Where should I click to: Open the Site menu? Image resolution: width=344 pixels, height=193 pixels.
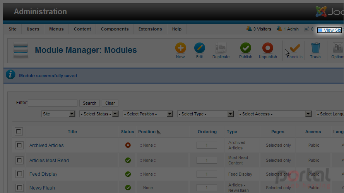pos(12,29)
